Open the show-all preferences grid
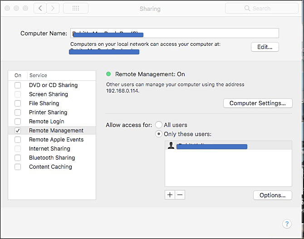 (76, 8)
